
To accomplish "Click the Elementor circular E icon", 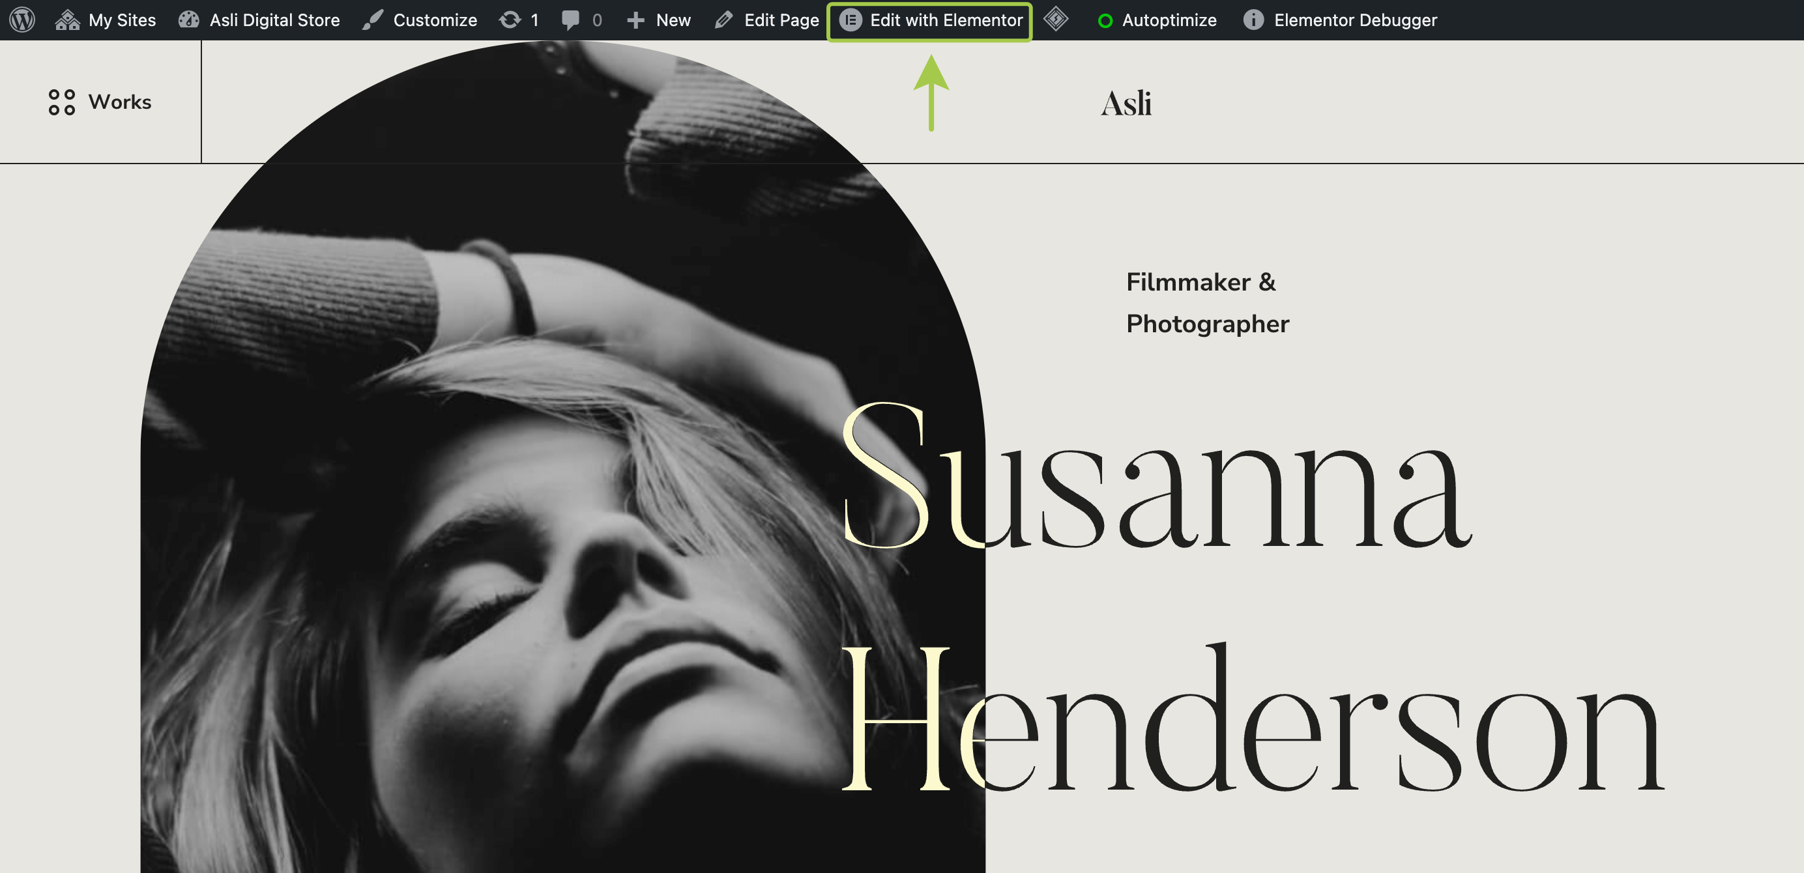I will pyautogui.click(x=850, y=20).
